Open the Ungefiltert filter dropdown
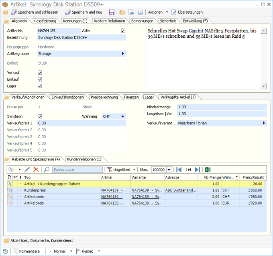The height and width of the screenshot is (256, 273). [134, 169]
